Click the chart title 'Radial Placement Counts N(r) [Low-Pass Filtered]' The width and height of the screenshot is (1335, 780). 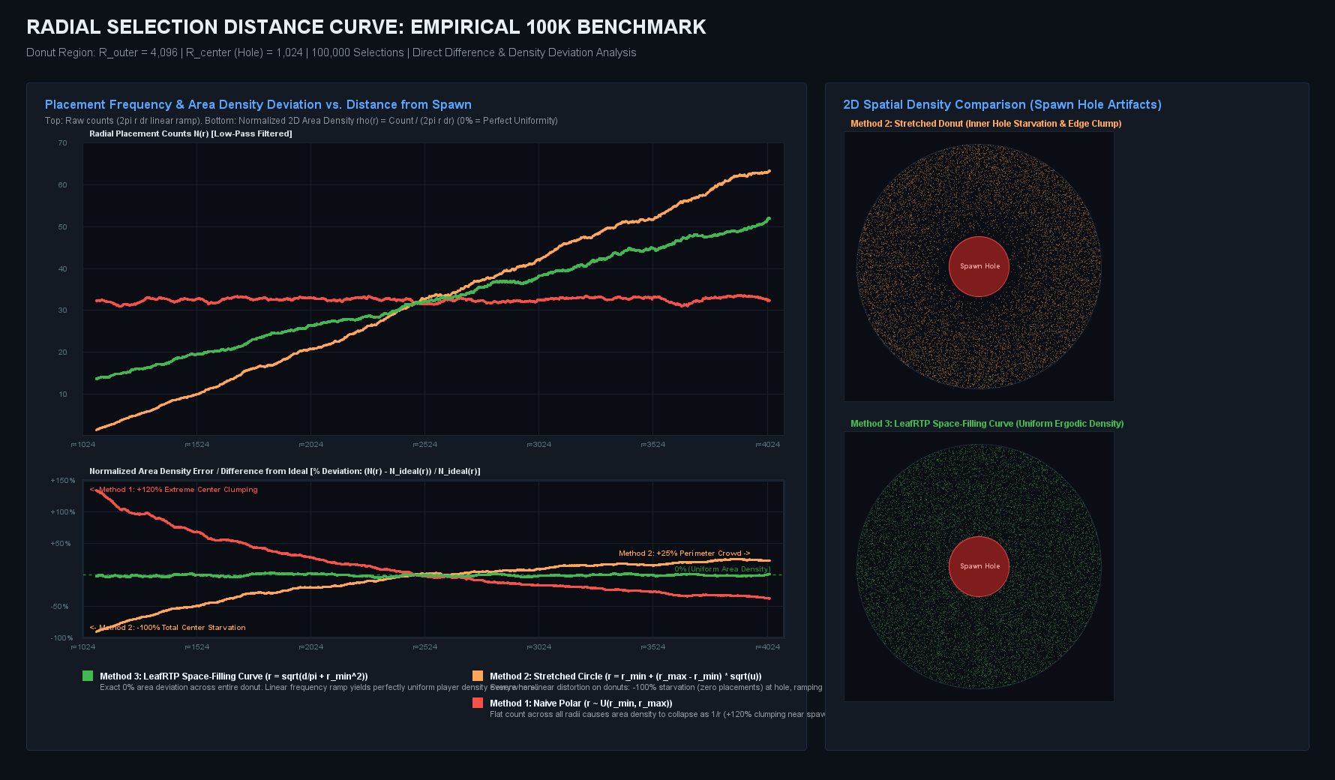point(190,134)
